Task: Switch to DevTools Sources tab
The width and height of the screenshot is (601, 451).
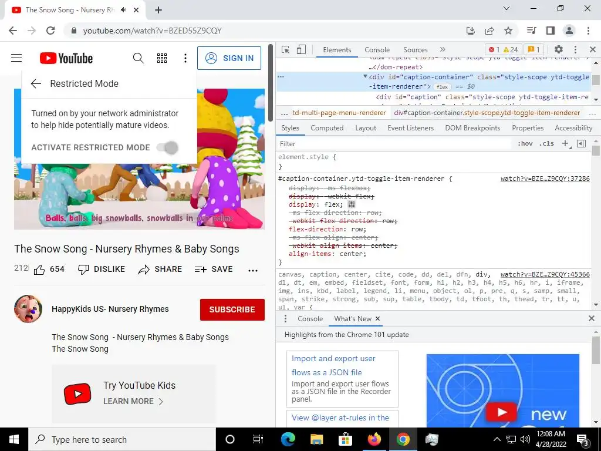Action: click(416, 50)
